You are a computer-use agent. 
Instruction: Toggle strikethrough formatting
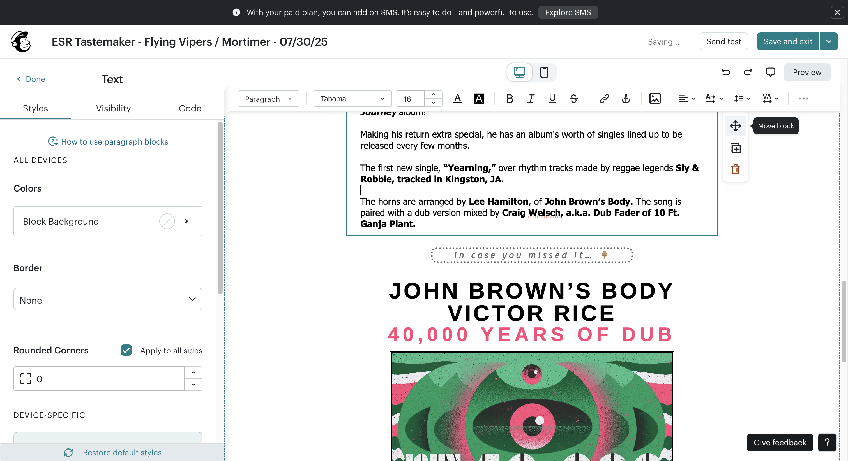pyautogui.click(x=573, y=99)
